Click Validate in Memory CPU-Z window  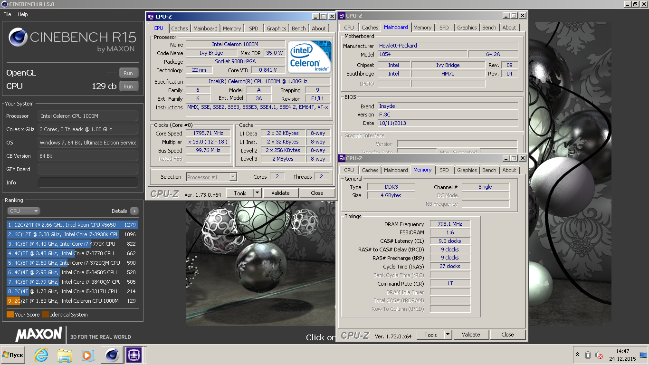pos(471,335)
